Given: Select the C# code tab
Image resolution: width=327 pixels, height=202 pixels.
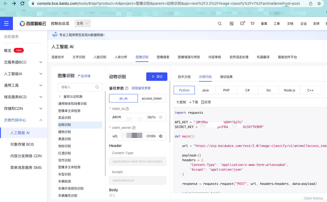Looking at the screenshot, I should pyautogui.click(x=247, y=90).
